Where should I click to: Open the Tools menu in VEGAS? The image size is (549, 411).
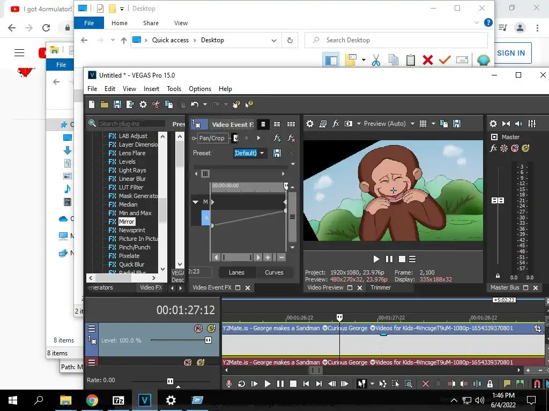174,89
